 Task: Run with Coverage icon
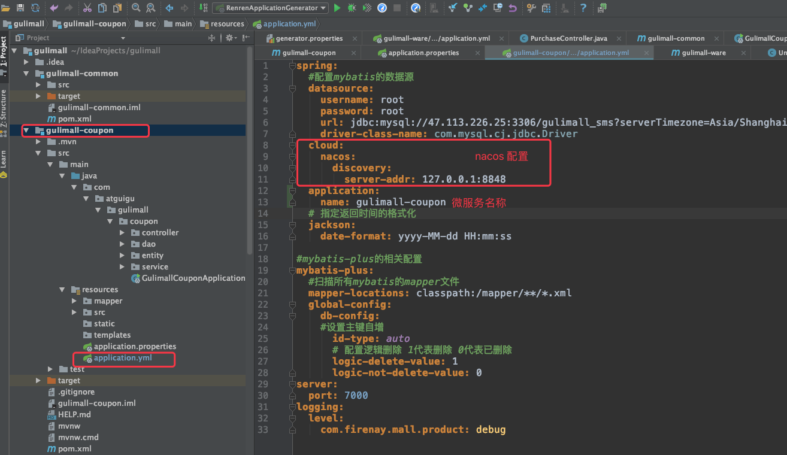click(x=367, y=8)
